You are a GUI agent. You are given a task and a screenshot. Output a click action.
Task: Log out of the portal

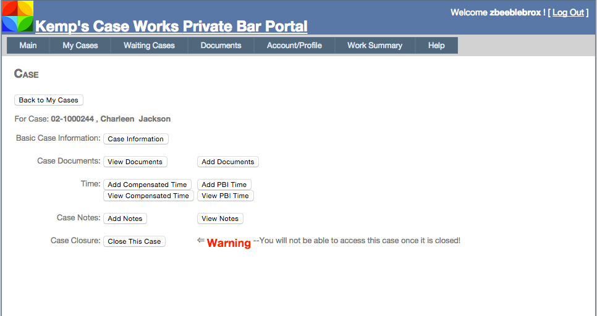pyautogui.click(x=568, y=12)
